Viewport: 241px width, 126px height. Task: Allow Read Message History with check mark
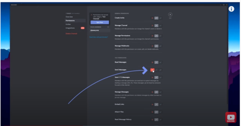tap(160, 119)
